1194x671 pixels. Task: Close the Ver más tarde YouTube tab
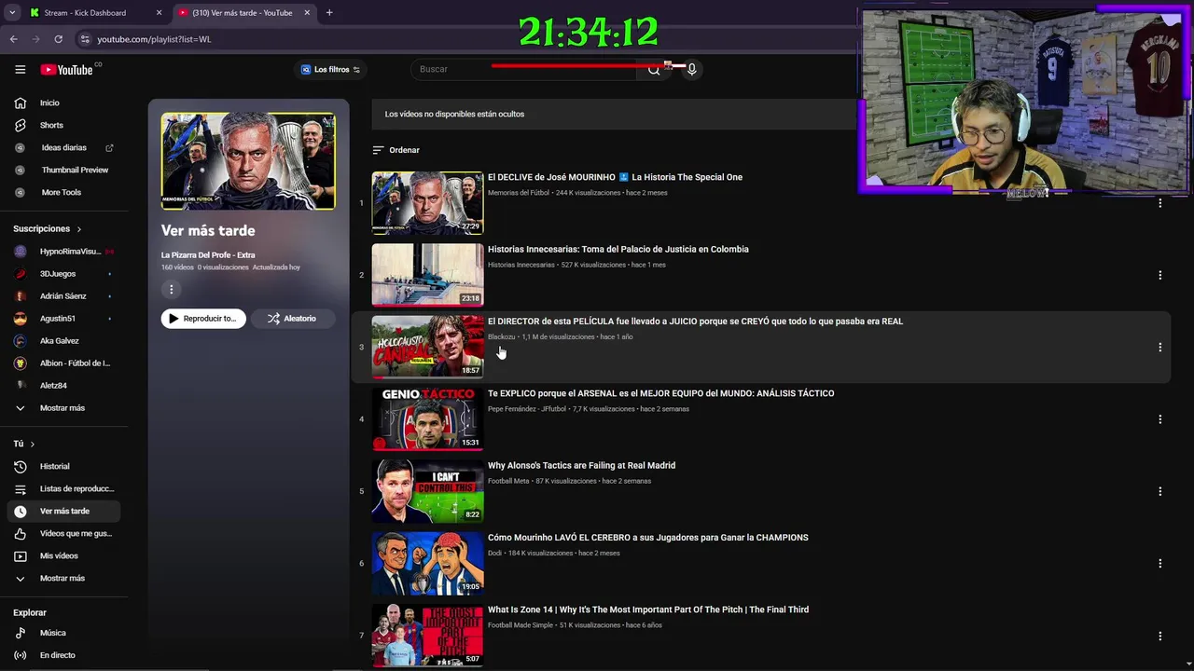307,13
